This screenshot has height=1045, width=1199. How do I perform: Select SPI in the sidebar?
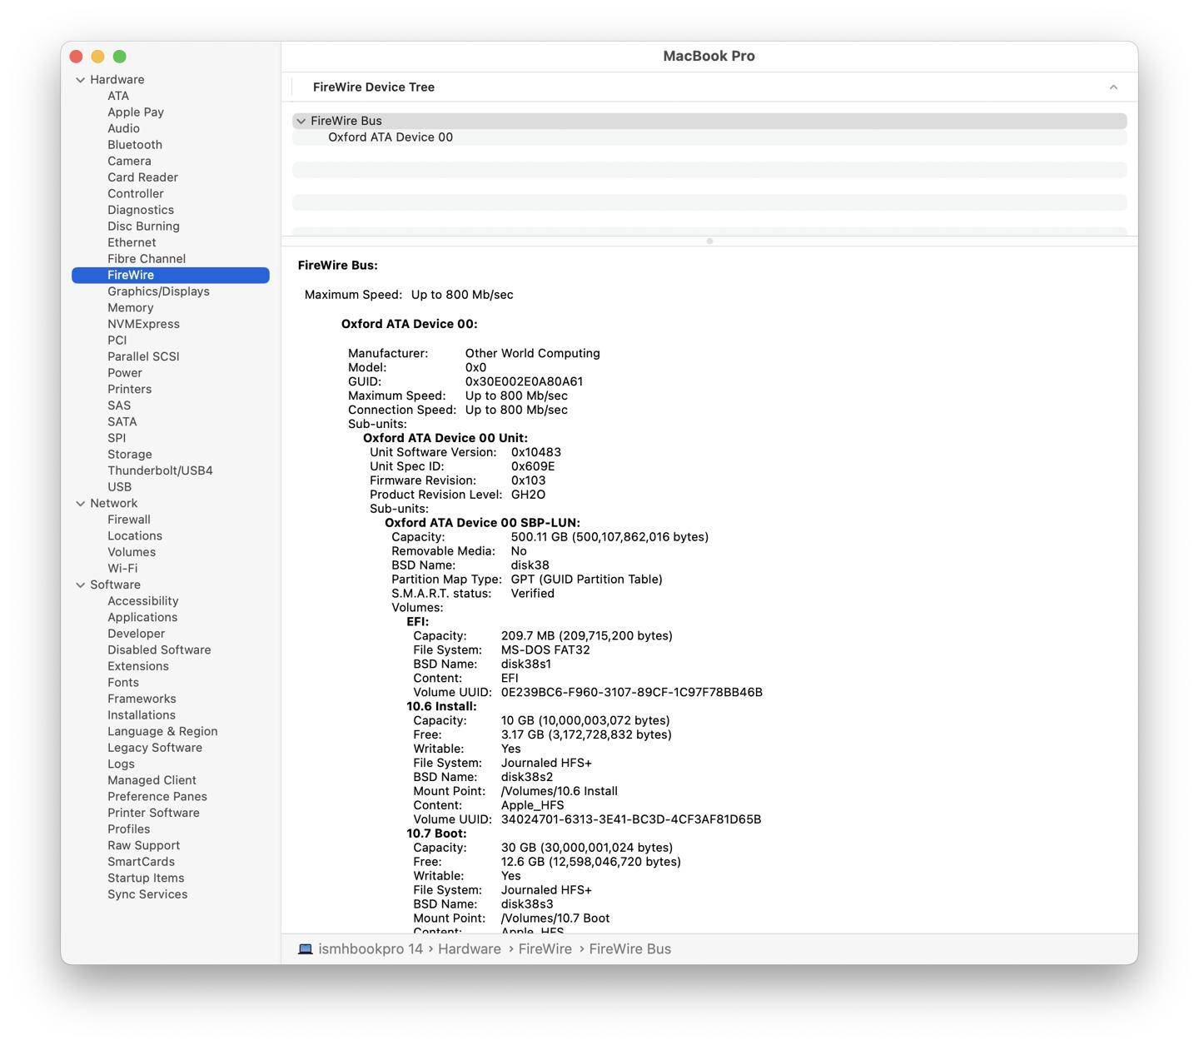click(x=117, y=438)
